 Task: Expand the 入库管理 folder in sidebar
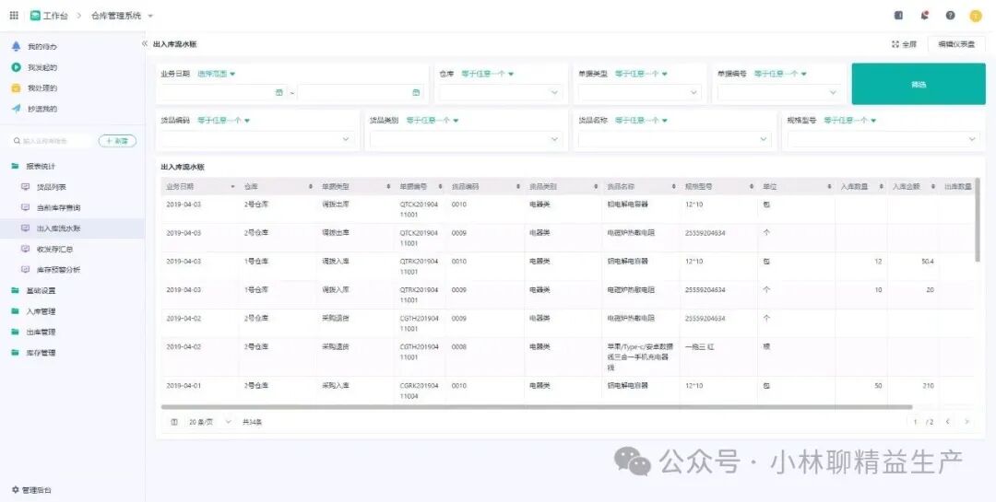pos(41,311)
